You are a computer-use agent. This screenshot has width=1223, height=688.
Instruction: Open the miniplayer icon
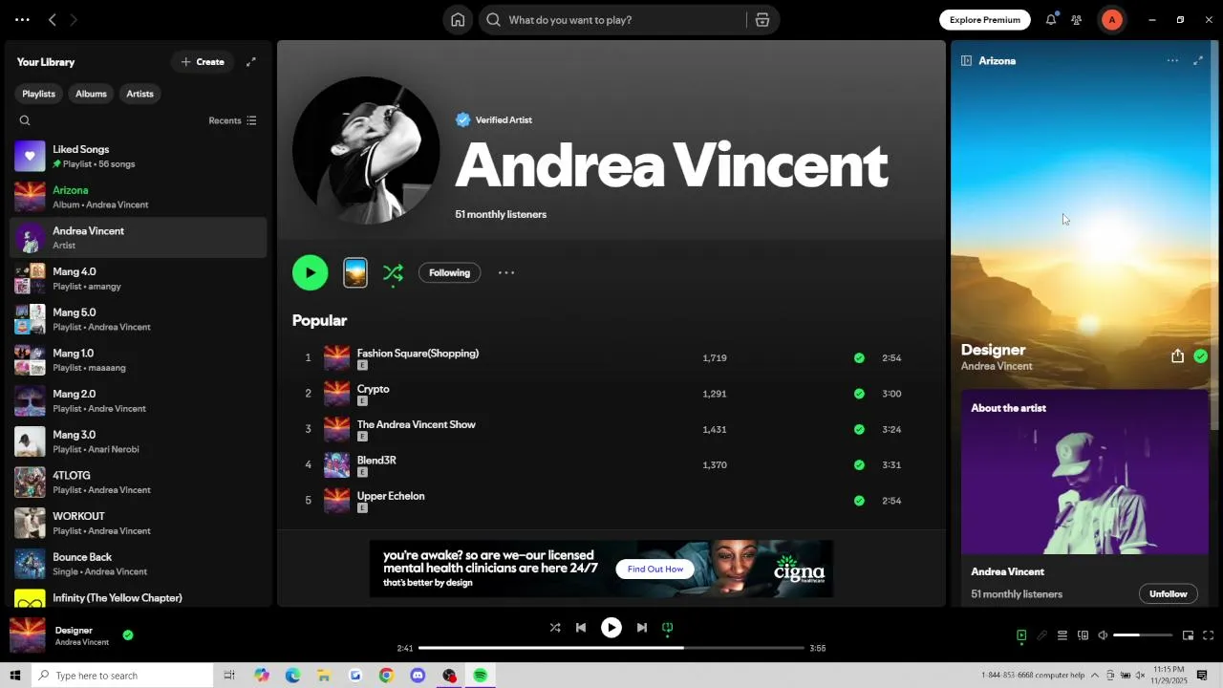[1188, 635]
